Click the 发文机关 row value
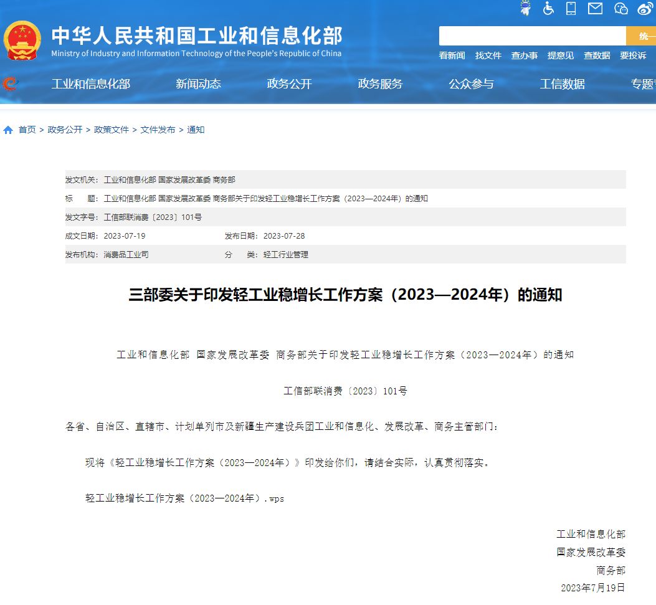This screenshot has height=605, width=656. (169, 180)
